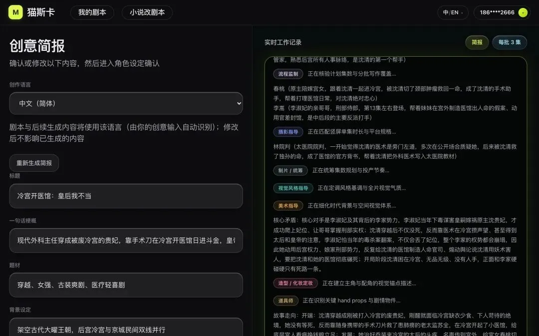Viewport: 539px width, 336px height.
Task: Open the 小说改剧本 tab
Action: tap(147, 12)
